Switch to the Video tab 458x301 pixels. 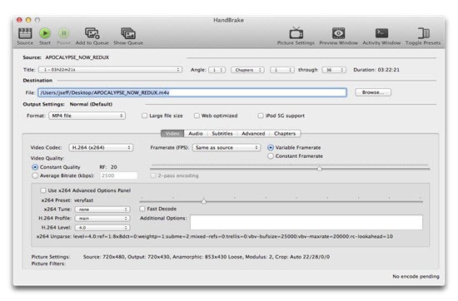[x=172, y=133]
